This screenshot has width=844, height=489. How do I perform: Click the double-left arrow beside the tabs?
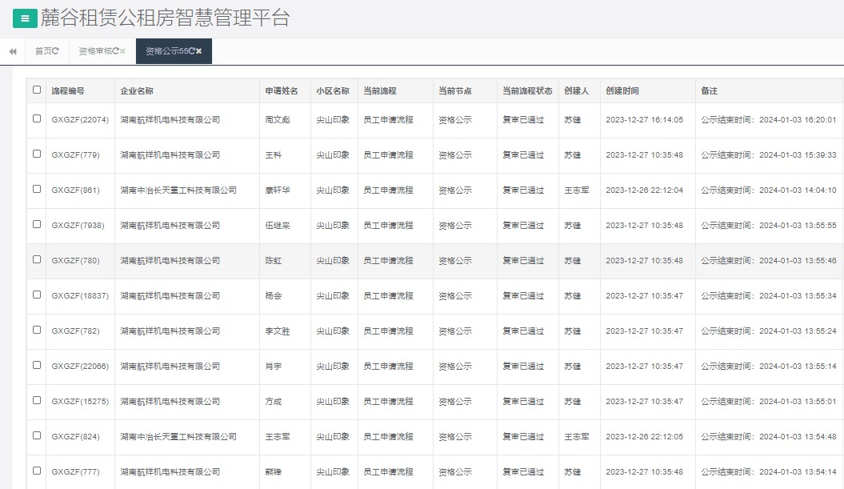(x=12, y=50)
